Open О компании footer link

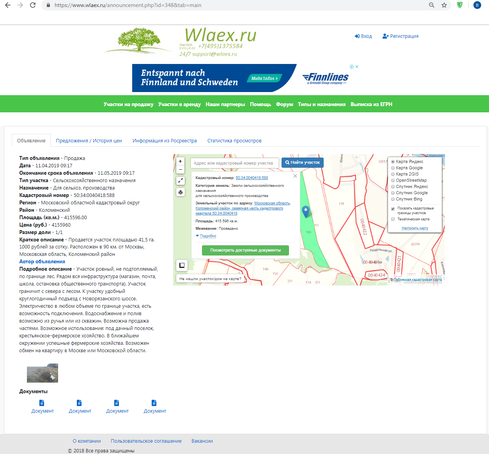point(87,441)
